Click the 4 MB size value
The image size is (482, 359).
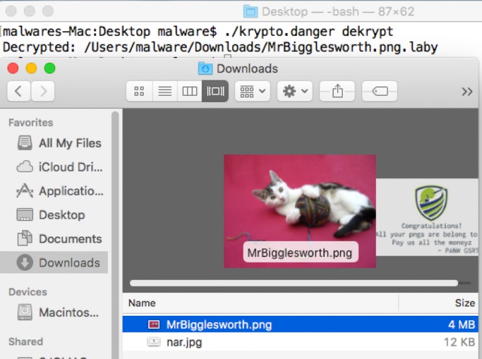[461, 325]
